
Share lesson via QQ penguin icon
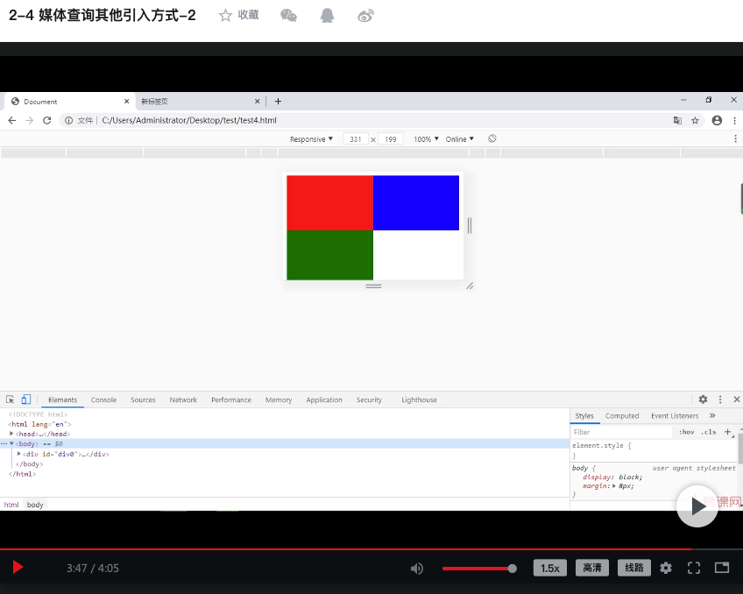click(x=327, y=16)
